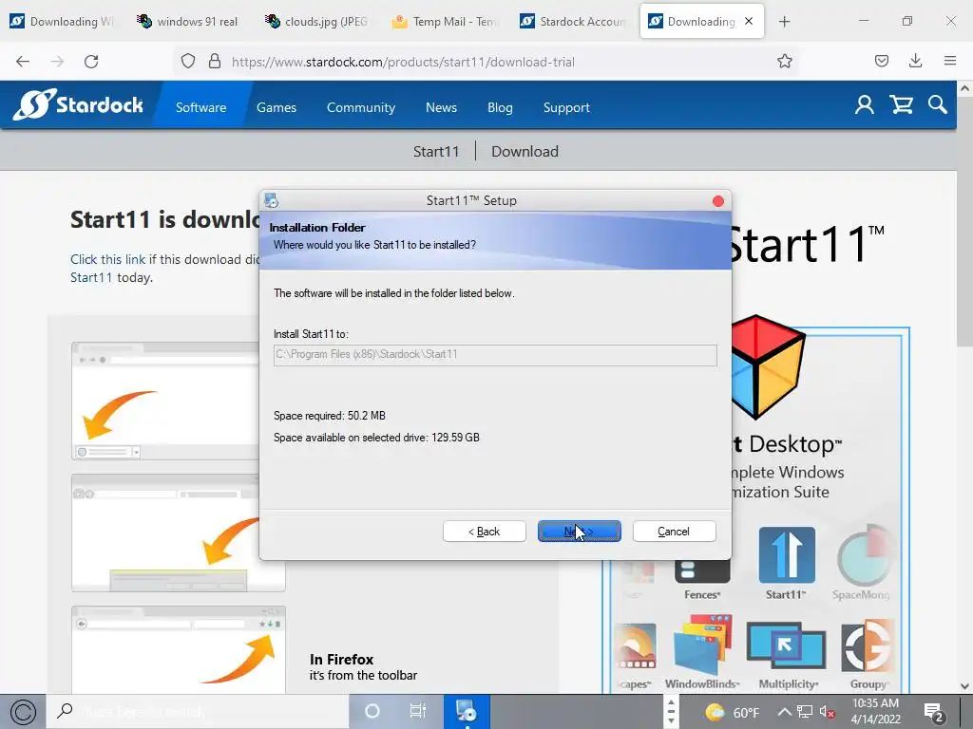The width and height of the screenshot is (973, 729).
Task: Open the Blog link in navigation
Action: click(x=500, y=107)
